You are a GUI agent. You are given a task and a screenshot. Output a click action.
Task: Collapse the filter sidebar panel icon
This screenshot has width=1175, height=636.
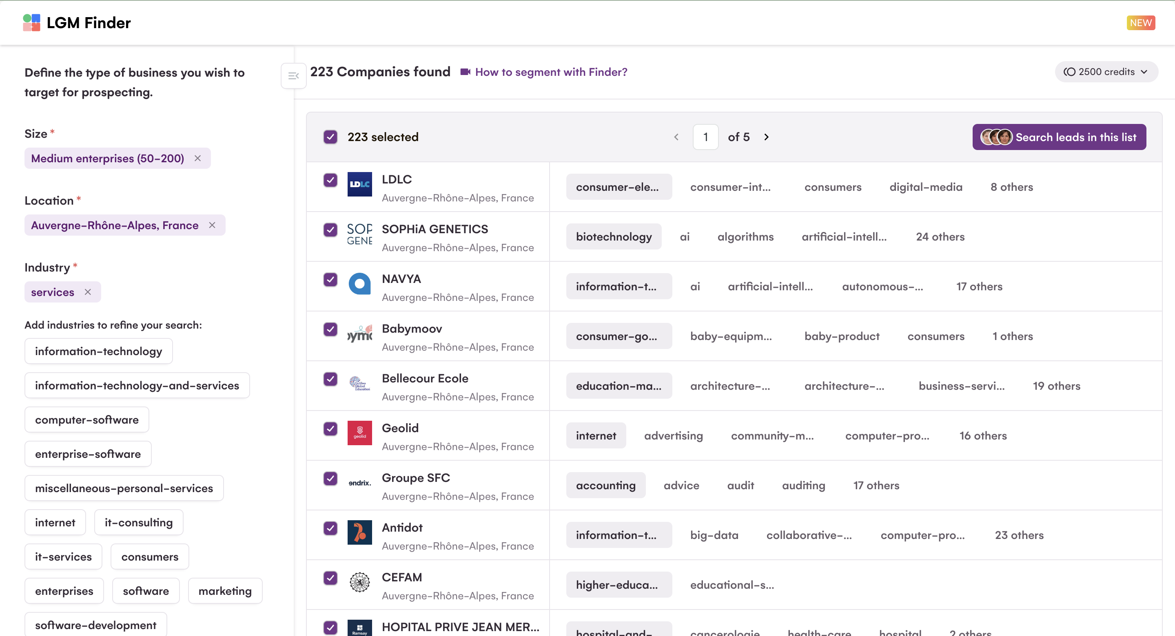293,76
